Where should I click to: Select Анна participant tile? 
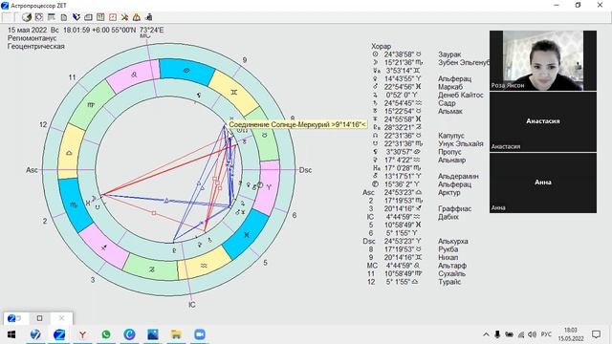543,183
